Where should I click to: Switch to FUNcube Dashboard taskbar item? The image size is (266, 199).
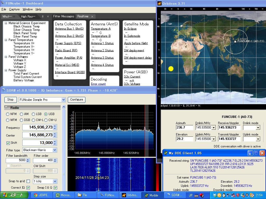[108, 195]
